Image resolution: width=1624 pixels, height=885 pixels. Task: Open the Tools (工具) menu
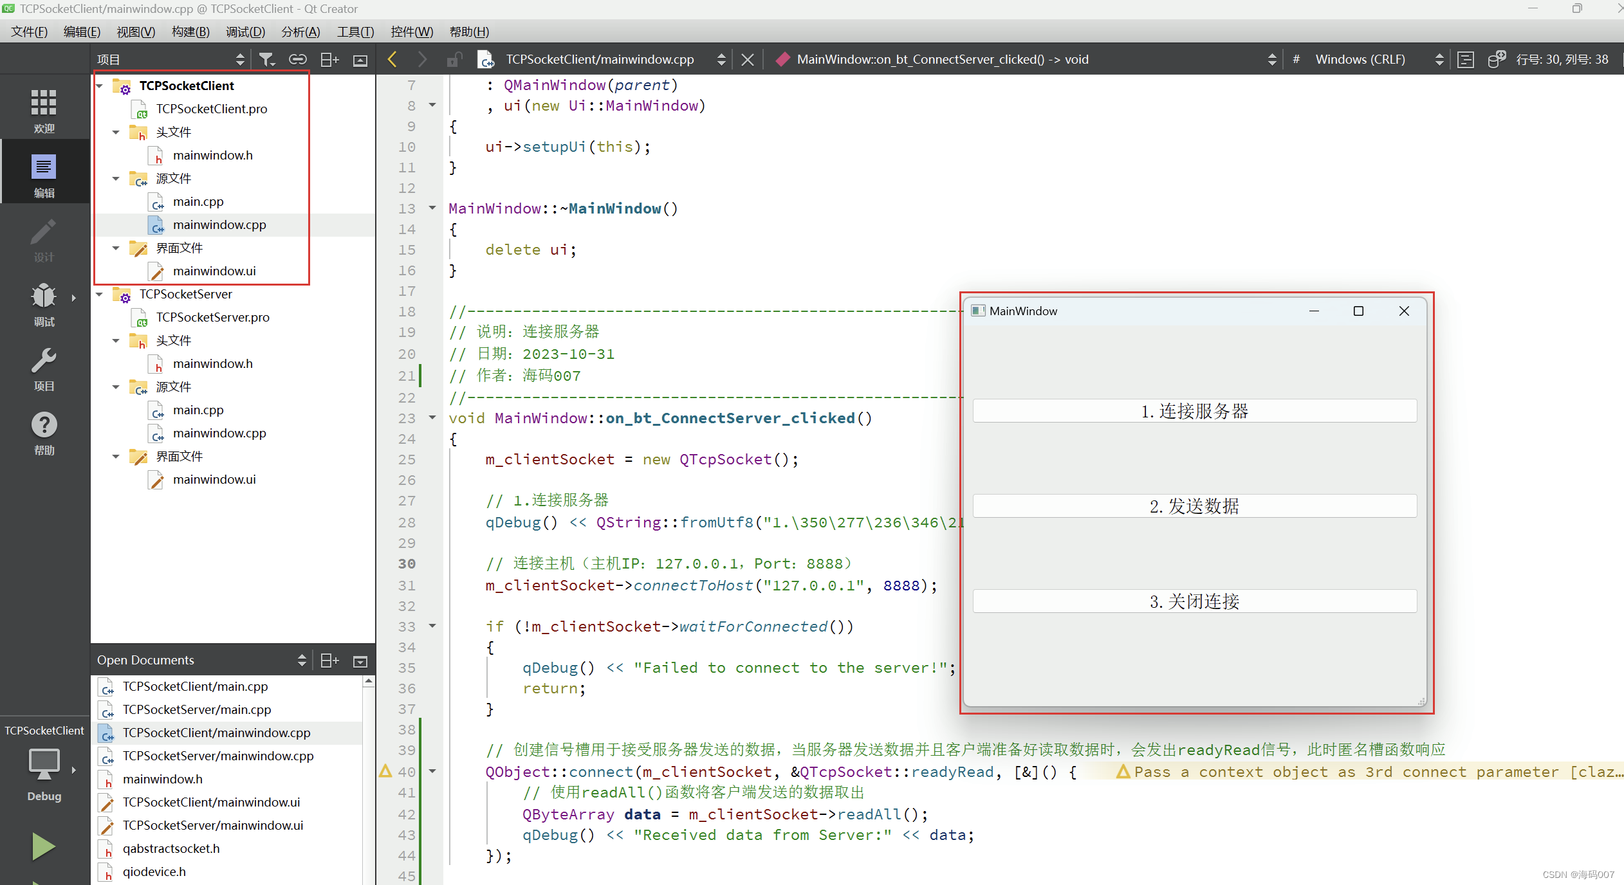[x=352, y=33]
